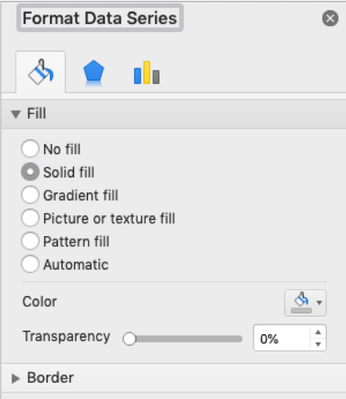Open the Series Options bar chart tab

point(147,73)
